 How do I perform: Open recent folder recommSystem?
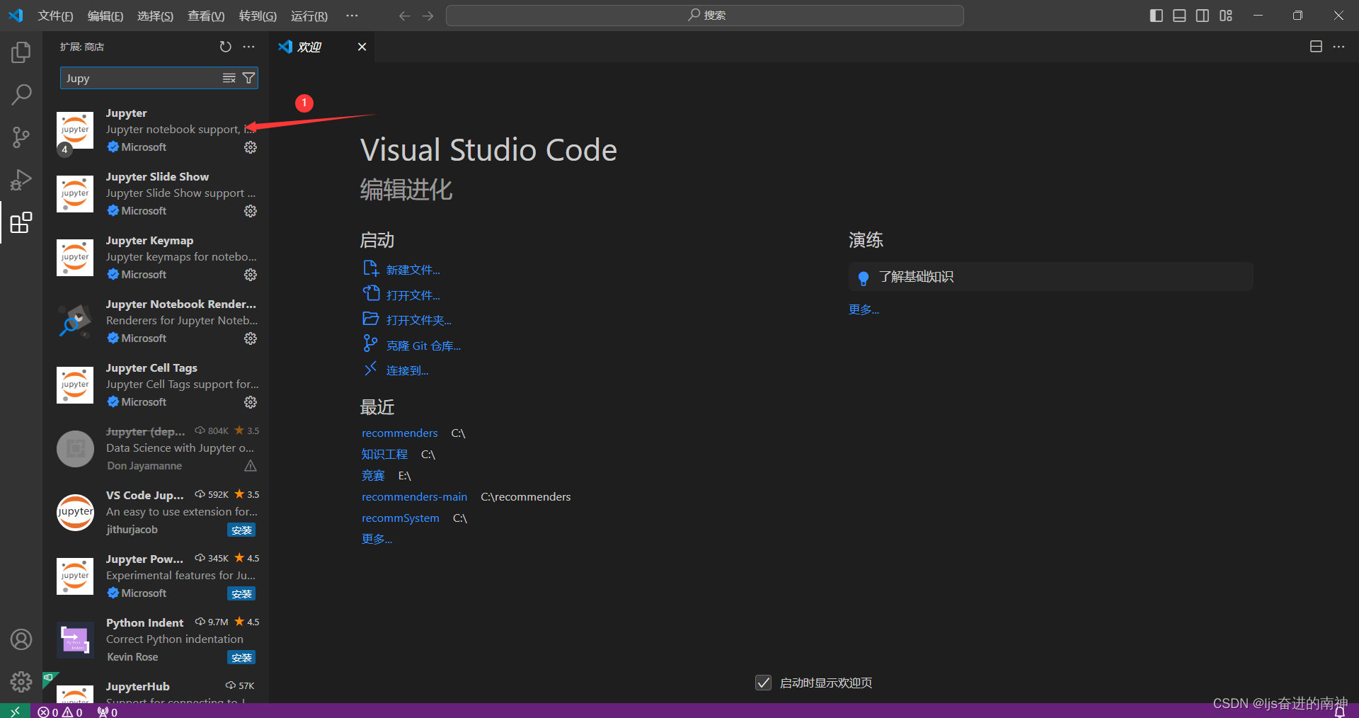pyautogui.click(x=400, y=518)
